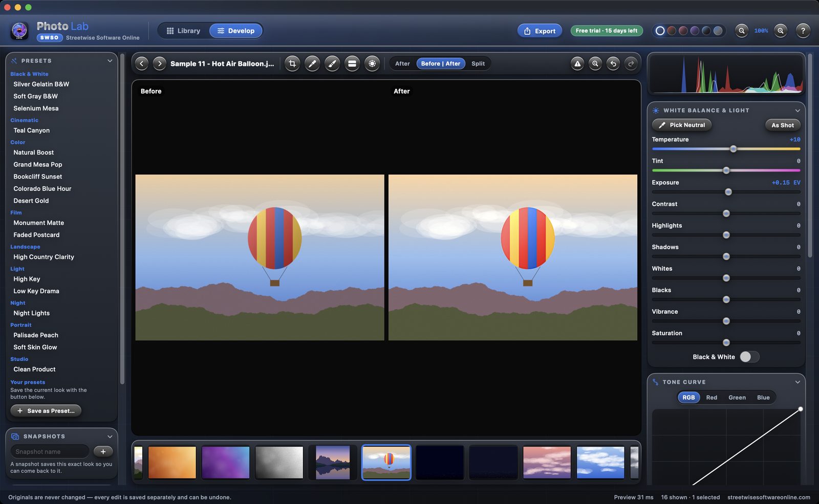This screenshot has width=819, height=504.
Task: Go to the previous photo with back arrow
Action: click(x=142, y=64)
